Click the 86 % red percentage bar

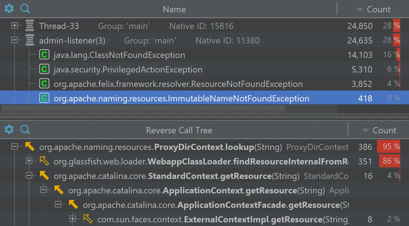(x=390, y=161)
